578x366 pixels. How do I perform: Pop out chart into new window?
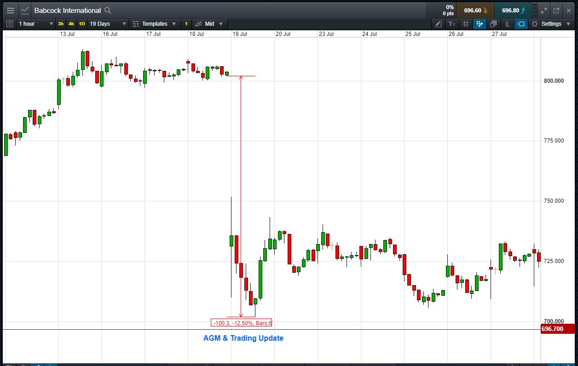(556, 10)
